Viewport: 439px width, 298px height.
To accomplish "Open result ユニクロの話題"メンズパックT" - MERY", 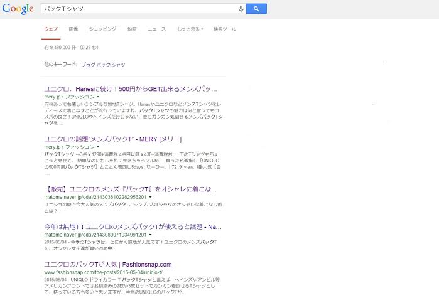I will 113,139.
